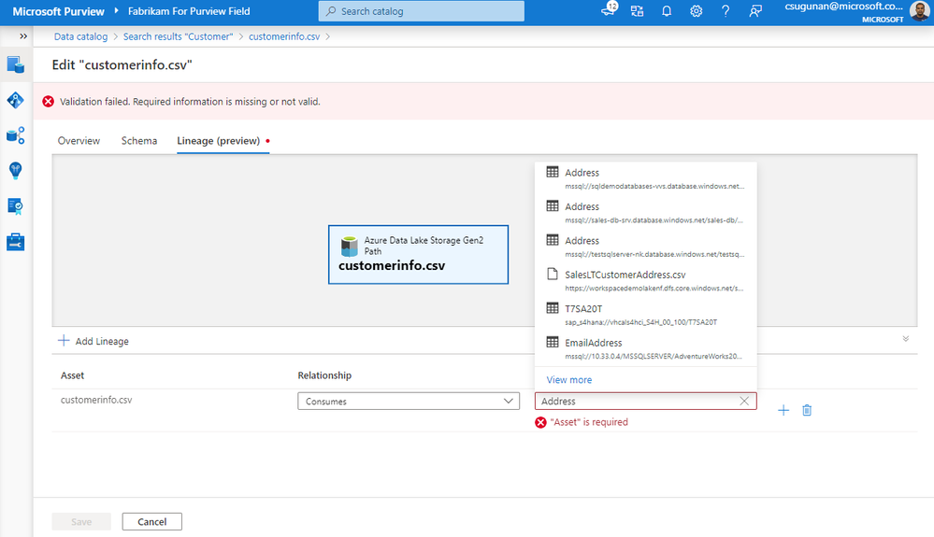Open customerinfo.csv breadcrumb link
Screen dimensions: 934x537
tap(284, 36)
